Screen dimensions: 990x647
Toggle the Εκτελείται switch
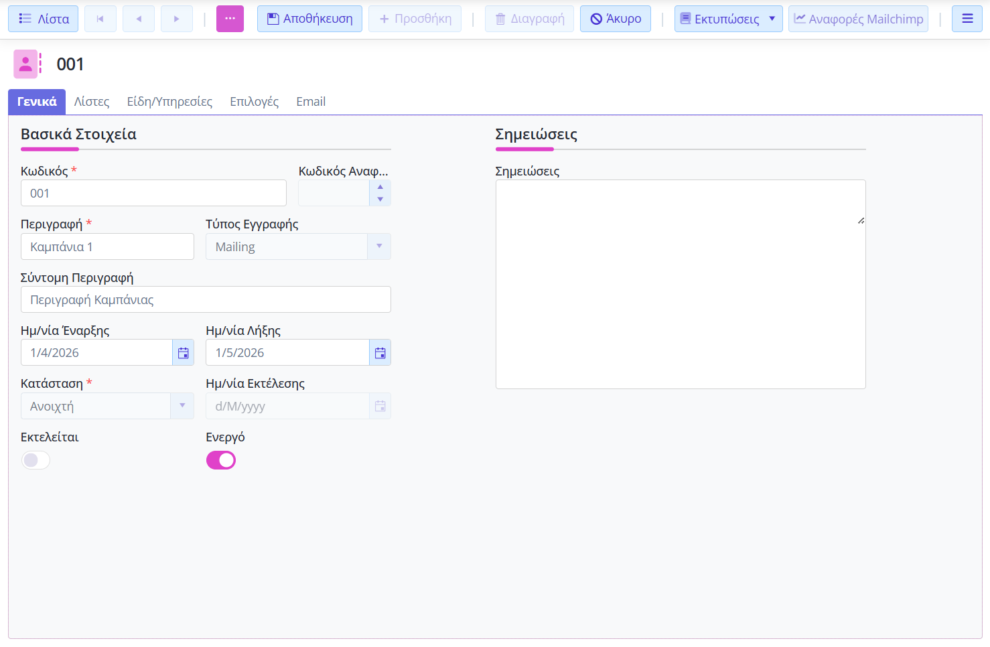pyautogui.click(x=36, y=460)
